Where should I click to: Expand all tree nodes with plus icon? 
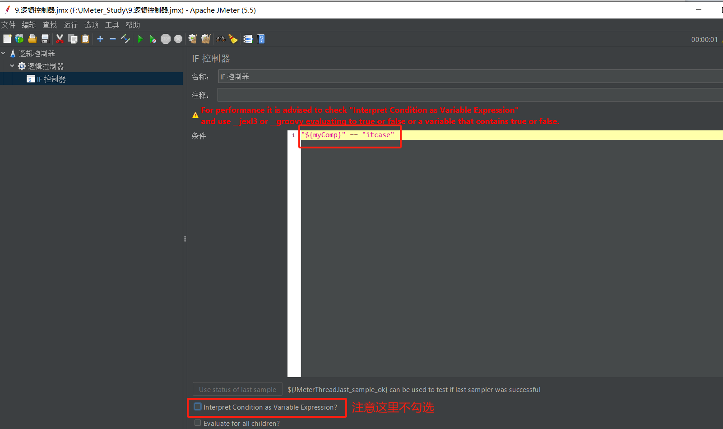pyautogui.click(x=100, y=39)
